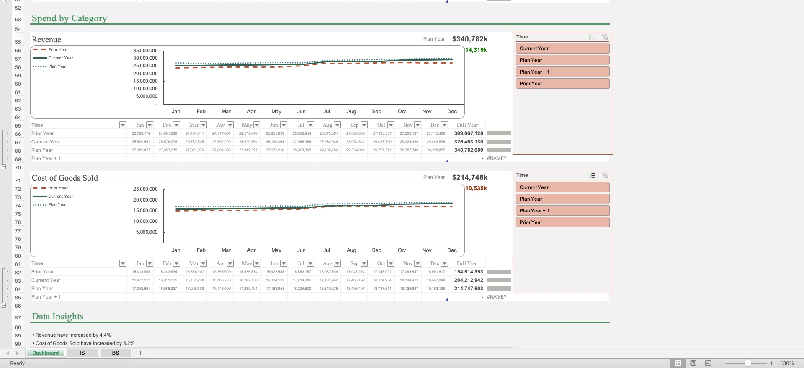The width and height of the screenshot is (804, 368).
Task: Open Apr filter dropdown in COGS table
Action: click(230, 263)
